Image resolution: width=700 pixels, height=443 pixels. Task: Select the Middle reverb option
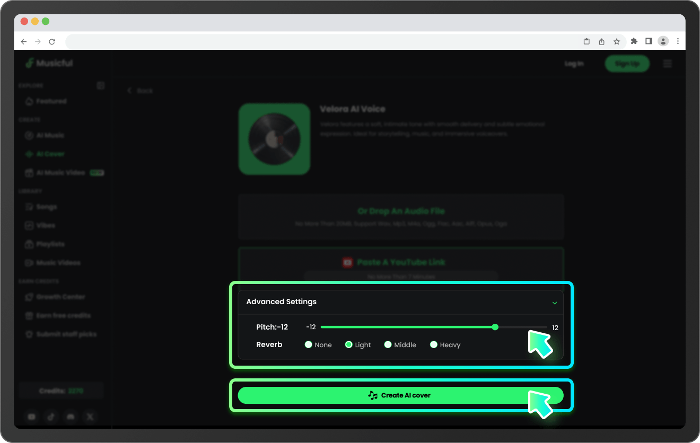[388, 345]
